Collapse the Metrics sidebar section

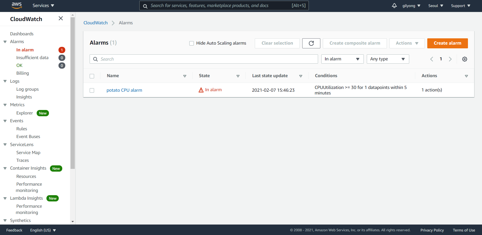tap(5, 105)
